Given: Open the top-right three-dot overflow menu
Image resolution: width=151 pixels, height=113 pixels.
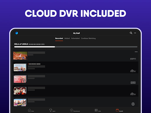Looking at the screenshot, I should (x=135, y=33).
